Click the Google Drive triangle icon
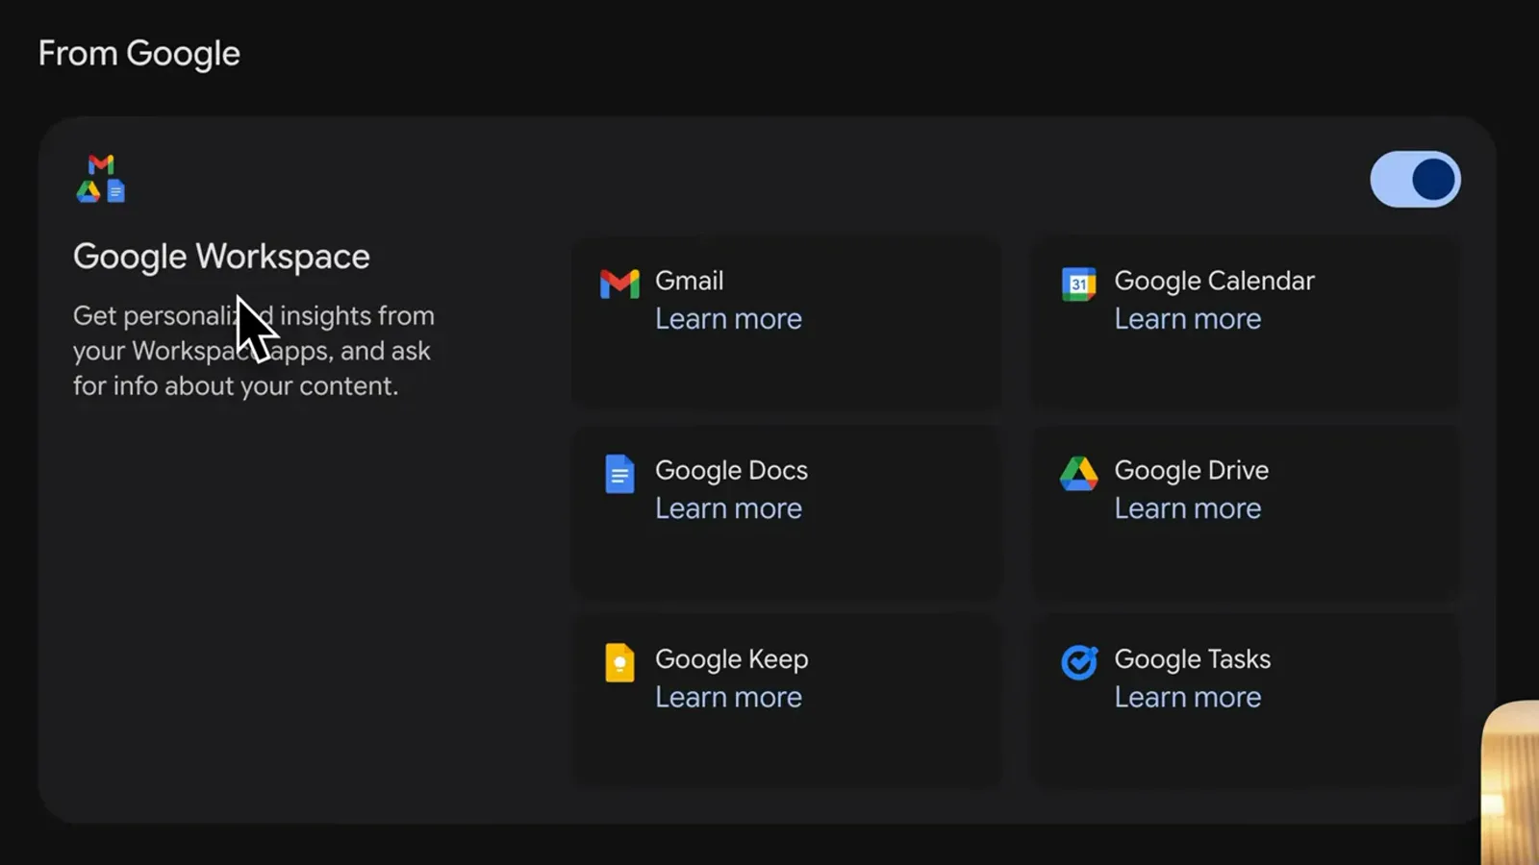Screen dimensions: 1539x865 pyautogui.click(x=1078, y=474)
